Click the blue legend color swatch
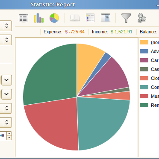Screen dimensions: 159x159 click(144, 51)
